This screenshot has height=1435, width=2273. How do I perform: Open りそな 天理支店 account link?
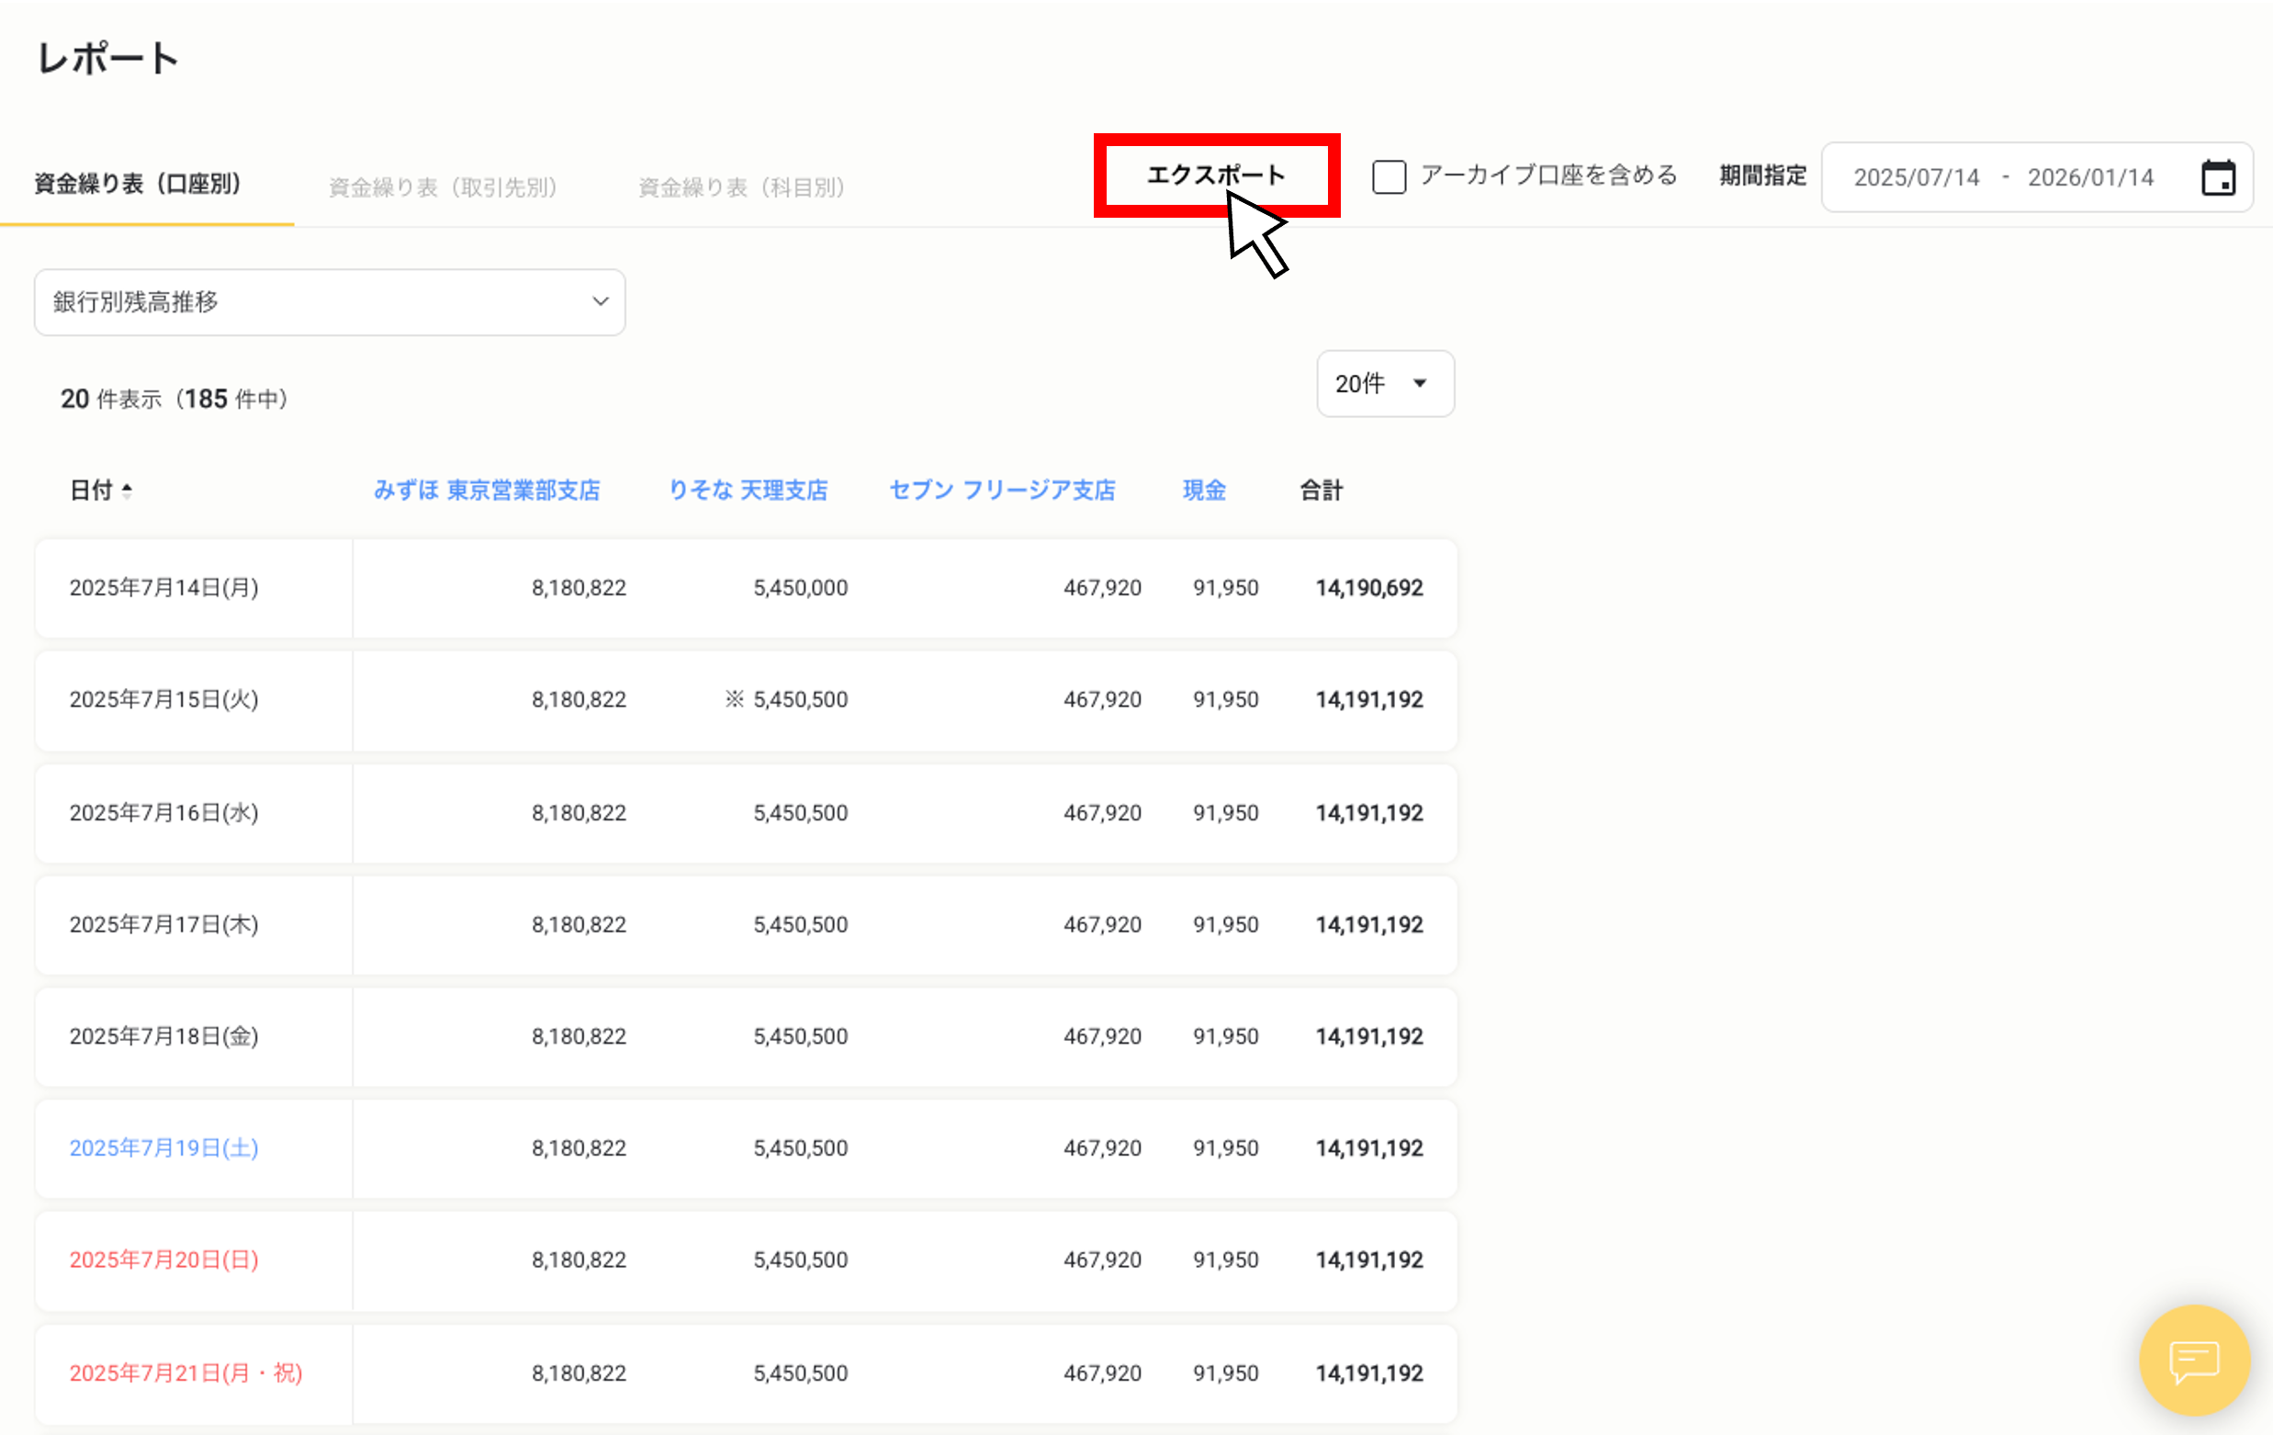[747, 490]
